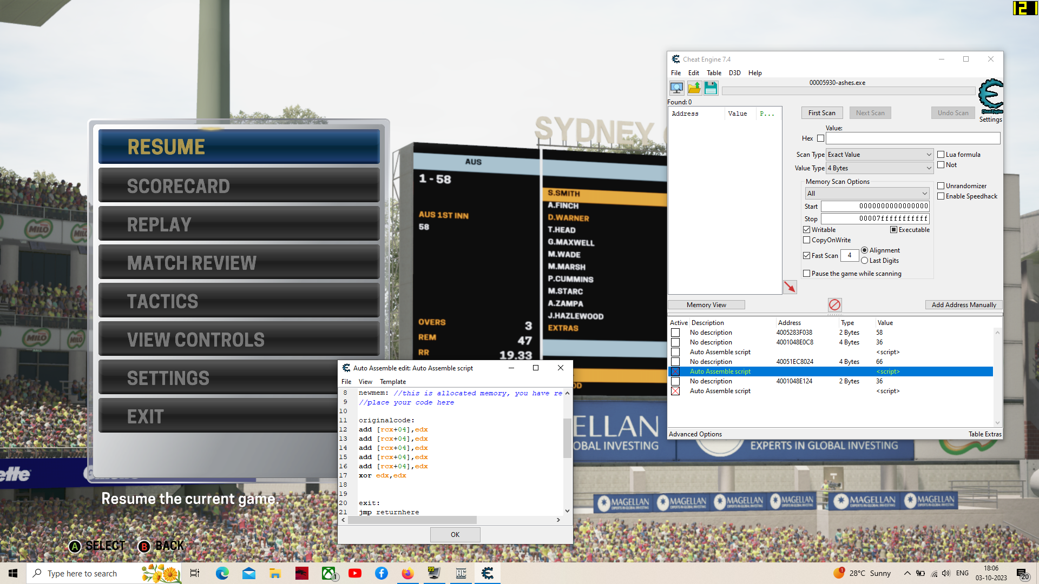Click the First Scan button

click(821, 113)
